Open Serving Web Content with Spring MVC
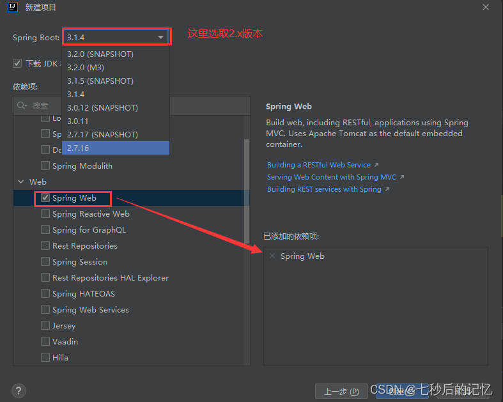The height and width of the screenshot is (402, 503). point(332,177)
